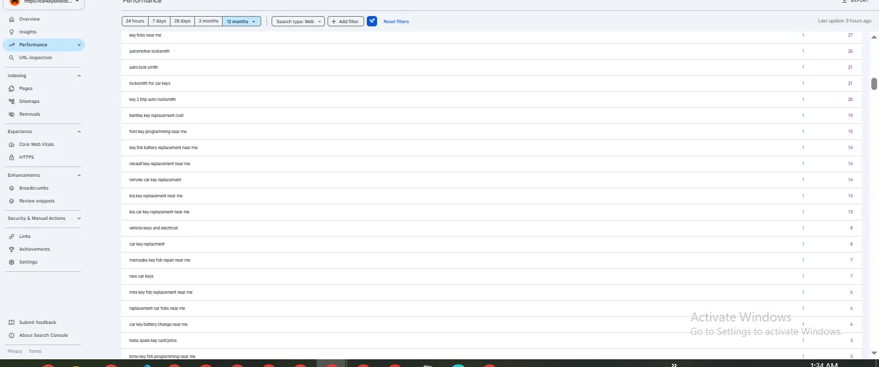Select query 'car key battery change near me'
Image resolution: width=879 pixels, height=367 pixels.
[x=158, y=325]
